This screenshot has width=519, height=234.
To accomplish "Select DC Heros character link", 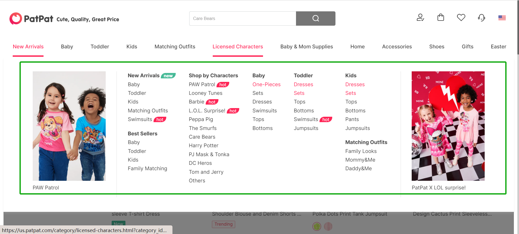I will [x=200, y=163].
